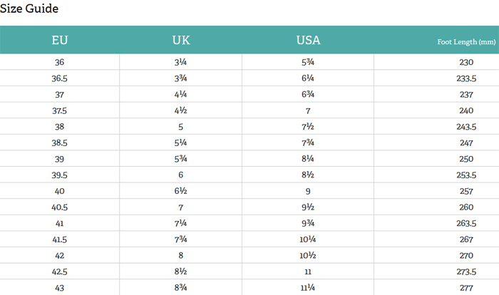Click foot length 277 cell

click(467, 286)
